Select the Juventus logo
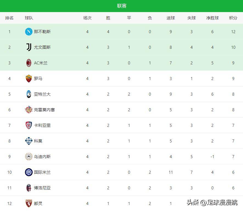Screen dimensions: 243x211 point(28,47)
